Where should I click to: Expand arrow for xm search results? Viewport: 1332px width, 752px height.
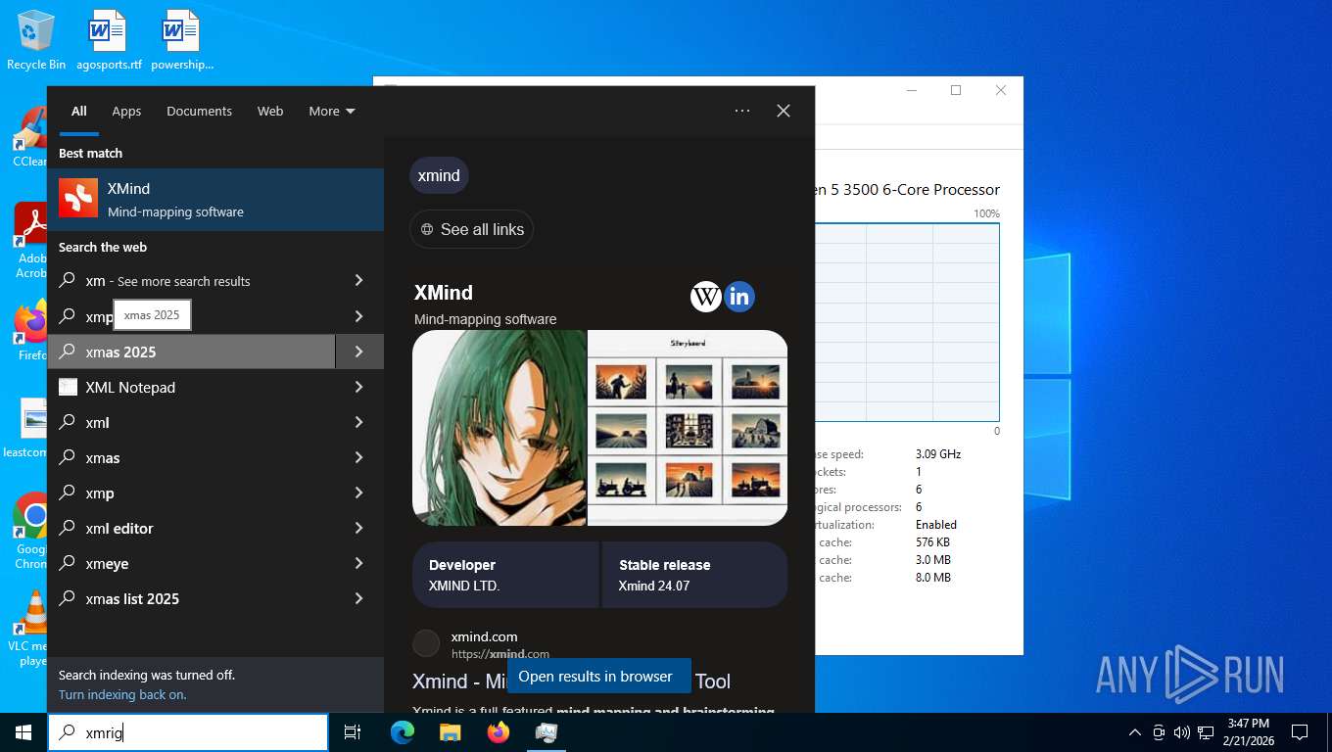click(358, 281)
